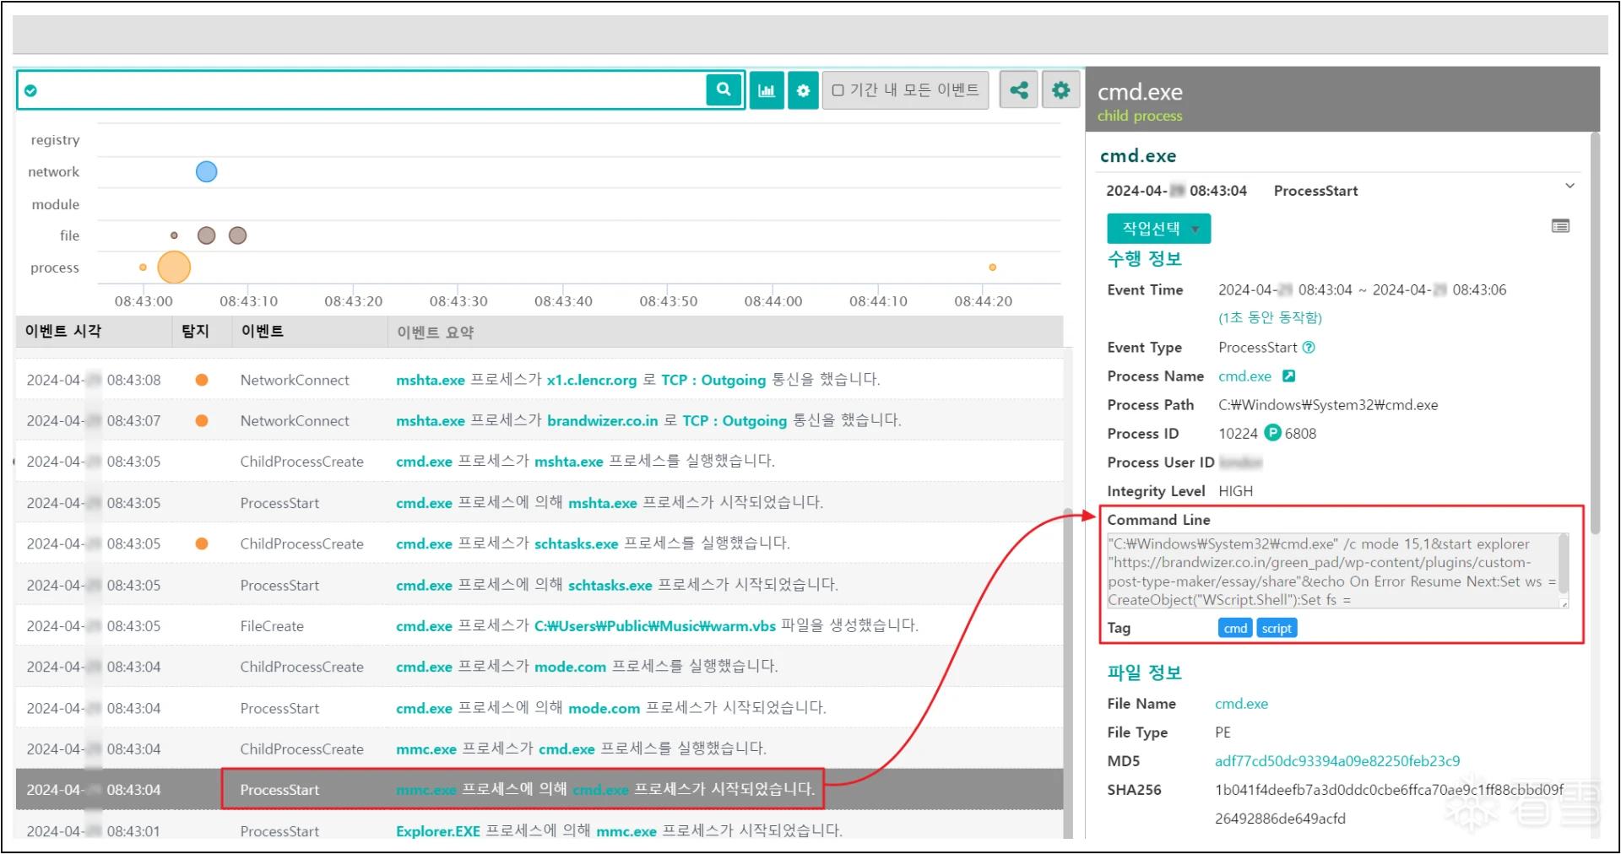This screenshot has width=1621, height=854.
Task: Collapse the ProcessStart entry chevron
Action: (x=1569, y=186)
